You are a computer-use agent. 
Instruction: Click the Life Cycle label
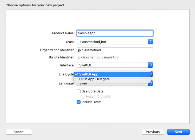[x=66, y=74]
